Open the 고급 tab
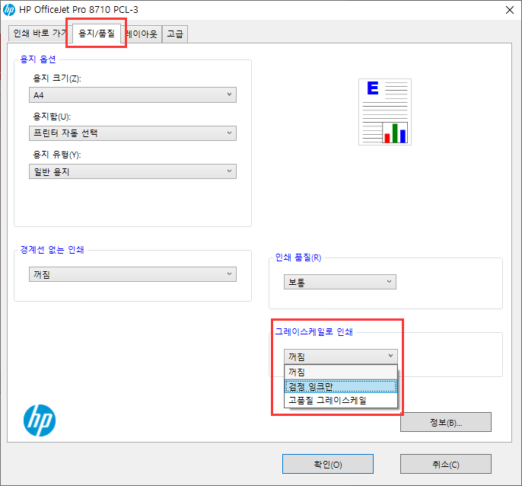The height and width of the screenshot is (486, 522). pos(175,34)
